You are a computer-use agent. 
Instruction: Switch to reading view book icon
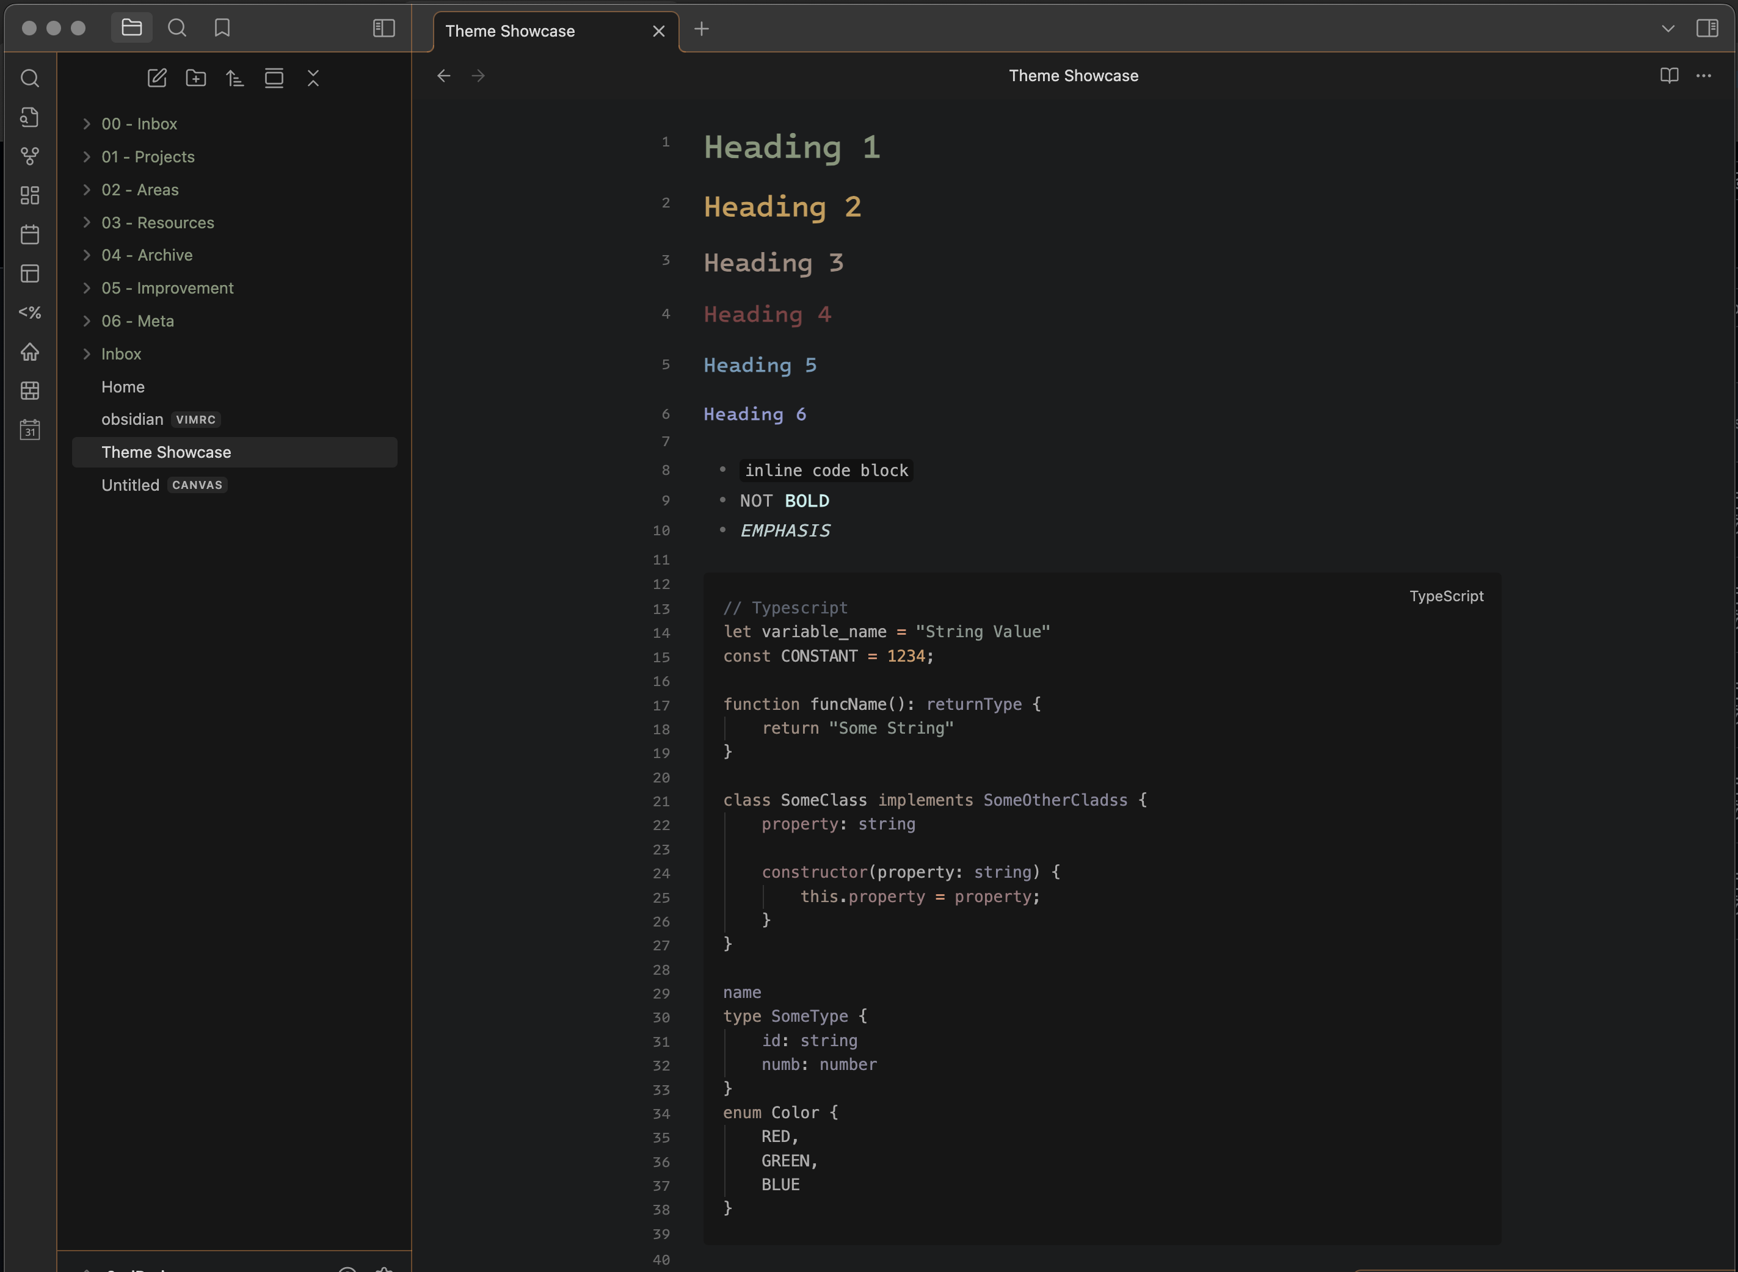pyautogui.click(x=1670, y=76)
